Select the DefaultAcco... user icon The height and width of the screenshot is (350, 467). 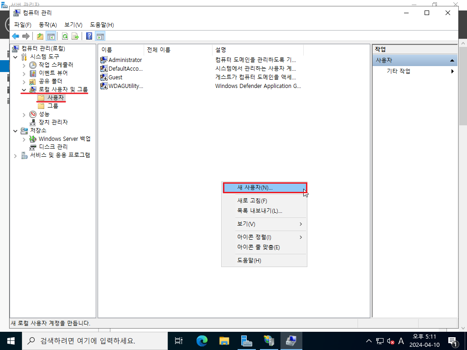pos(104,68)
